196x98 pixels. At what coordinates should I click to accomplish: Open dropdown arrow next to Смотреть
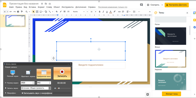tap(162, 5)
